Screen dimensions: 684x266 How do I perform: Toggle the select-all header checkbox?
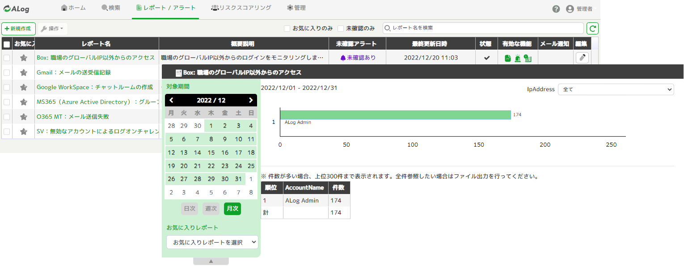[x=7, y=44]
